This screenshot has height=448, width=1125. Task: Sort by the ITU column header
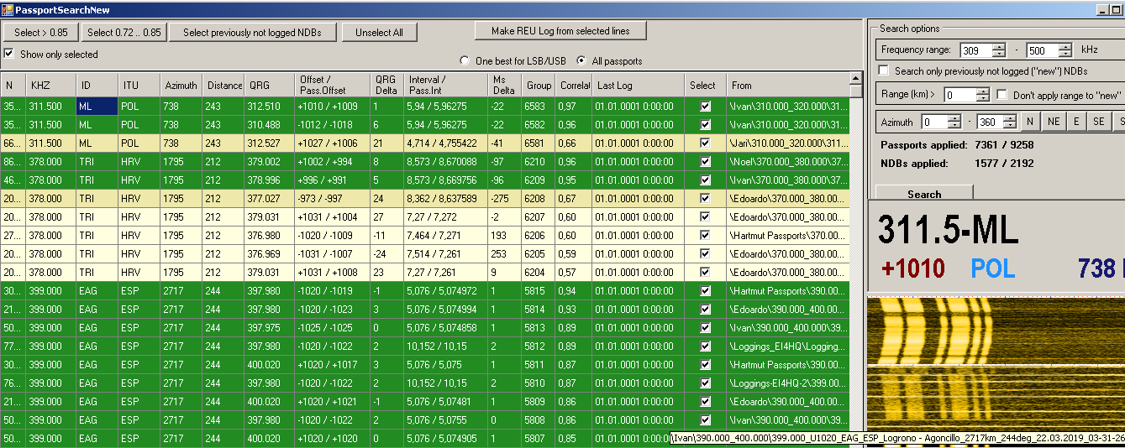pos(139,85)
